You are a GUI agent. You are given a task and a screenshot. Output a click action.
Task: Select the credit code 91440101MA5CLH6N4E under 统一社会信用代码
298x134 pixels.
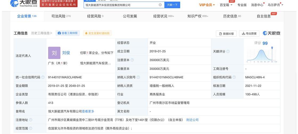click(65, 77)
